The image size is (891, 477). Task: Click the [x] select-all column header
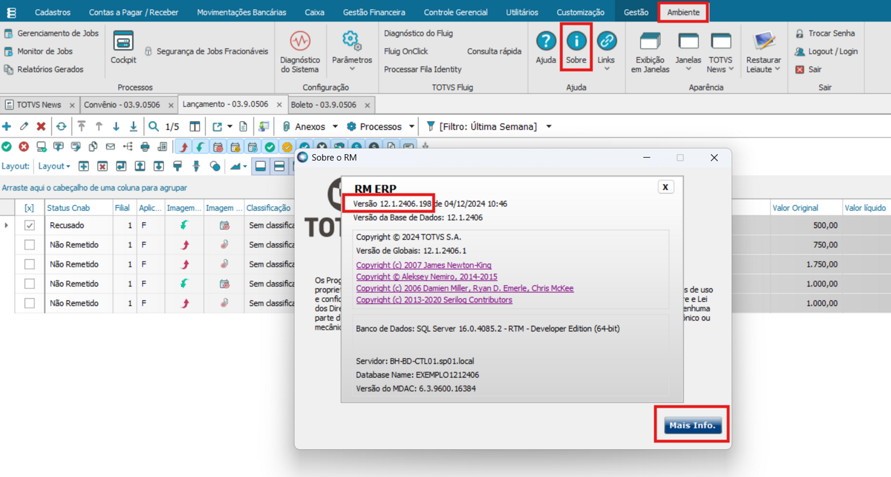[x=29, y=208]
